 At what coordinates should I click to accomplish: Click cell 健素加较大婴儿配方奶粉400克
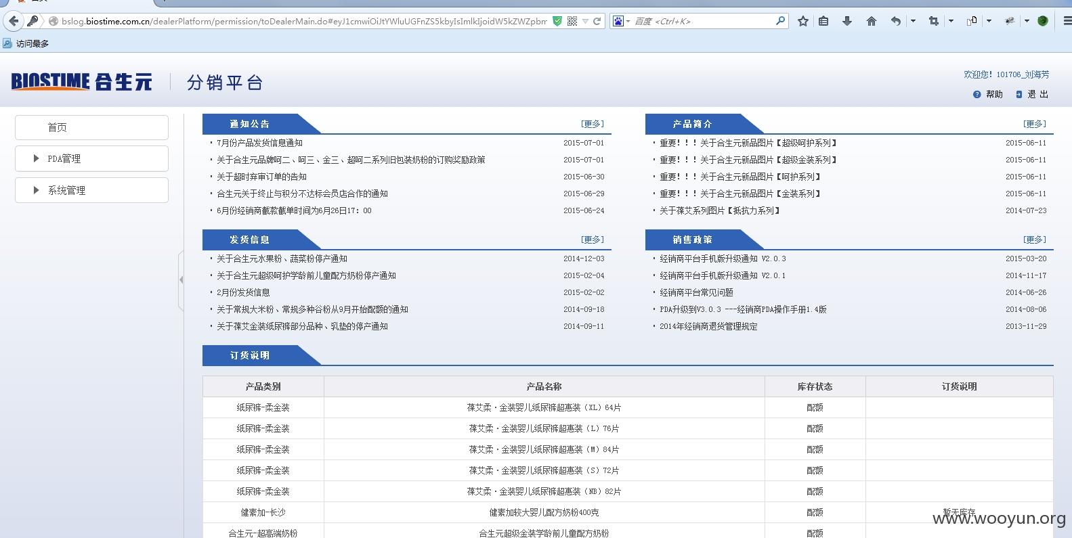click(544, 512)
